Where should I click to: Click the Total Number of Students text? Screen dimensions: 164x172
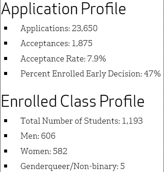[x=70, y=121]
